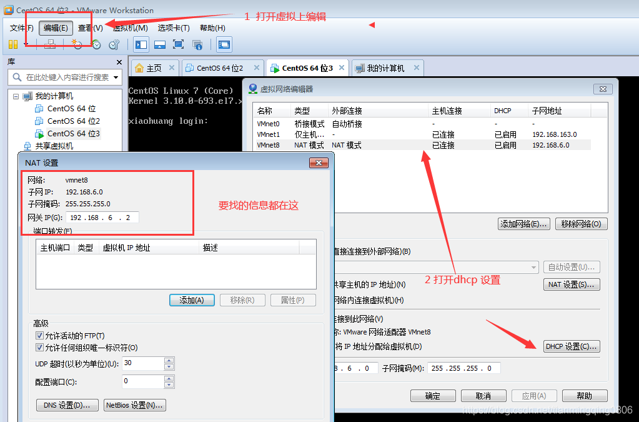Click the 子网掩码(M) field in network editor
639x422 pixels.
coord(463,368)
